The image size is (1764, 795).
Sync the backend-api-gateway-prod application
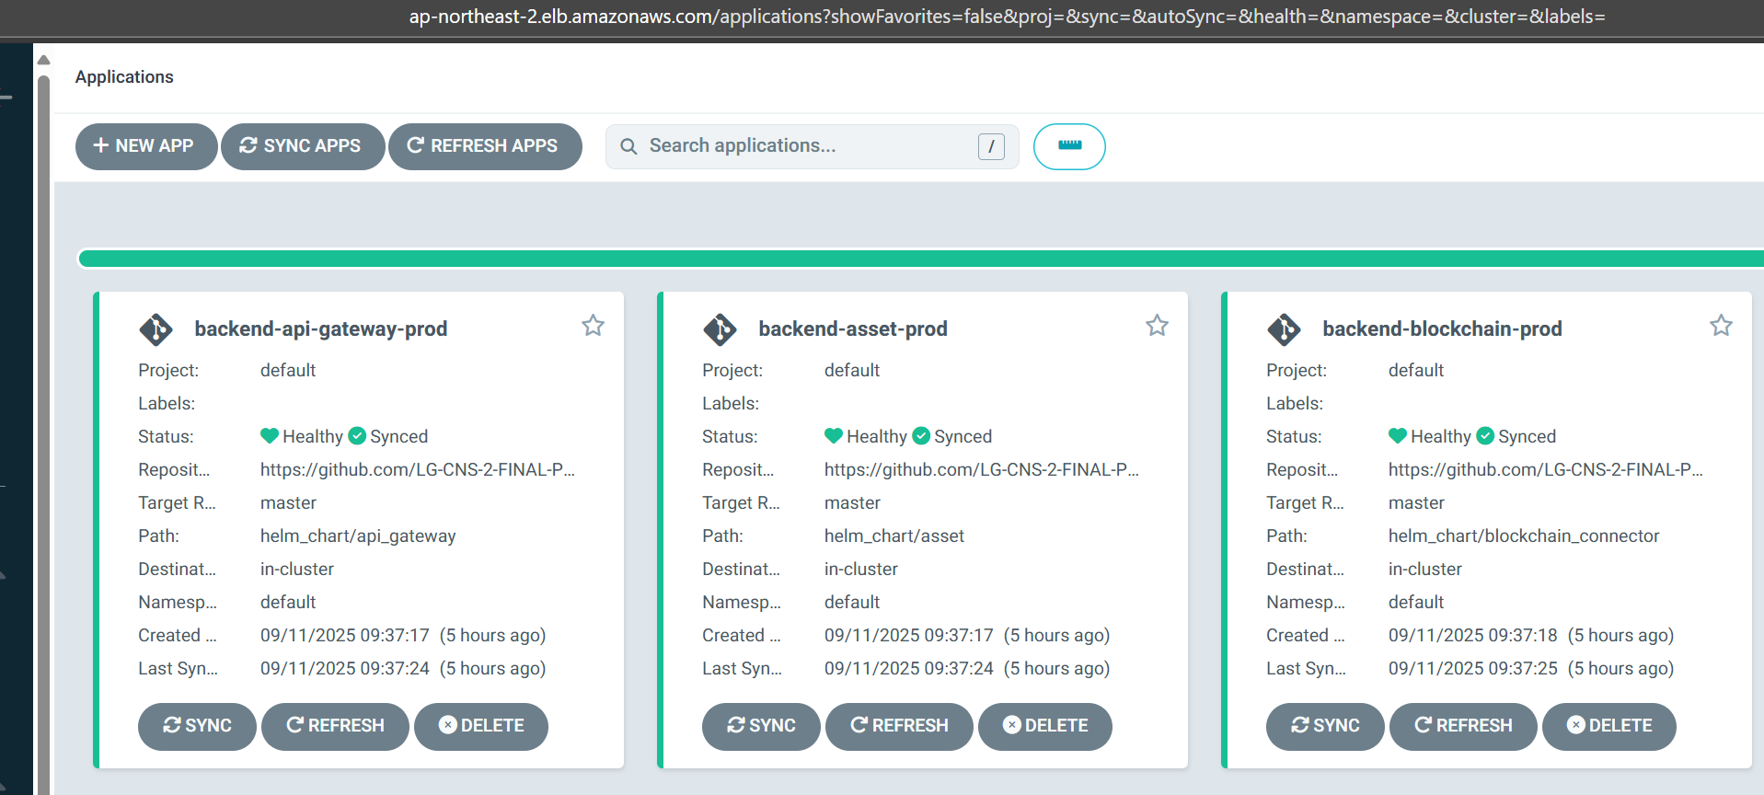(197, 726)
